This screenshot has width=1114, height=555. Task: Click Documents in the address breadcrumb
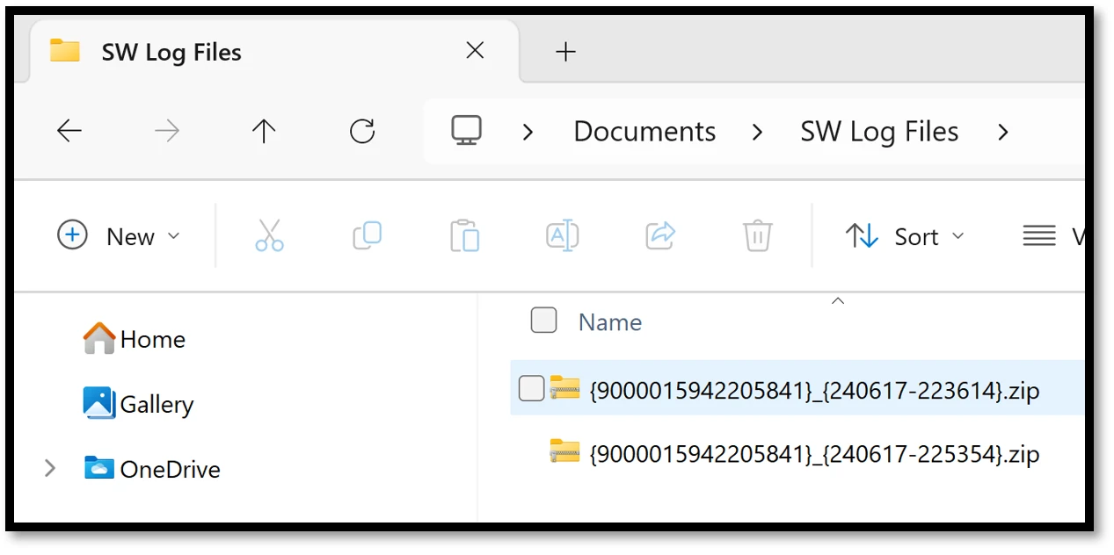(644, 132)
